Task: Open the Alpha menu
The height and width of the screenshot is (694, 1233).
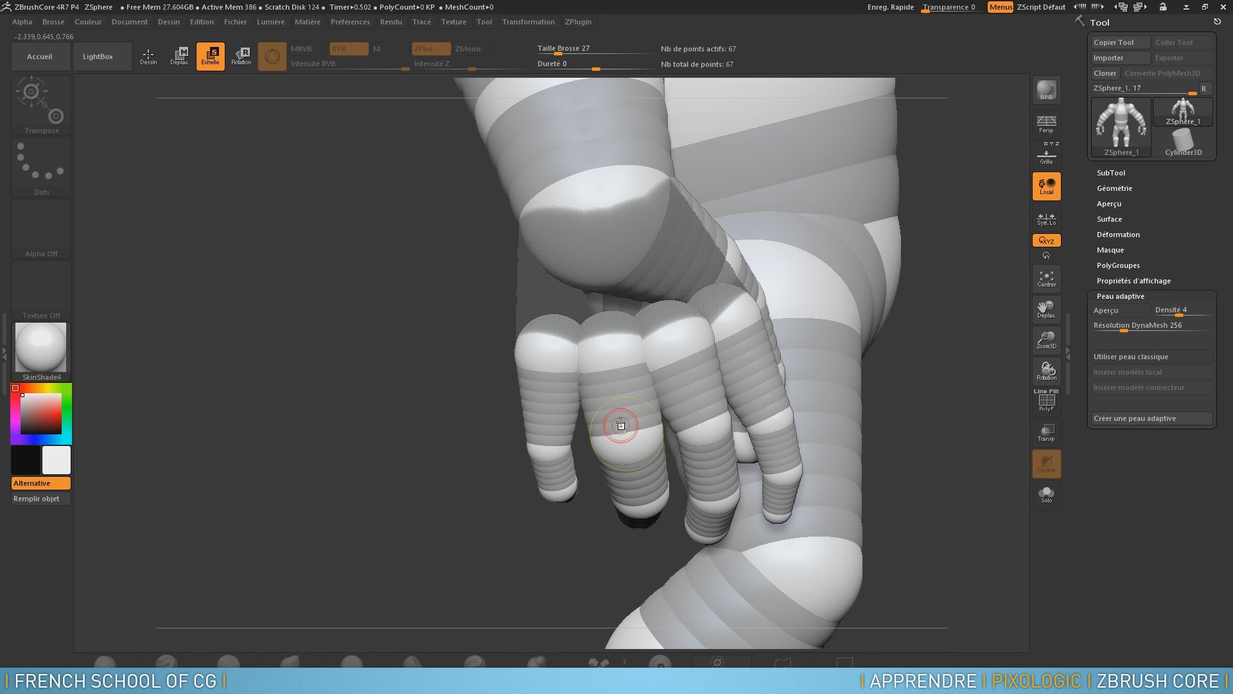Action: click(22, 22)
